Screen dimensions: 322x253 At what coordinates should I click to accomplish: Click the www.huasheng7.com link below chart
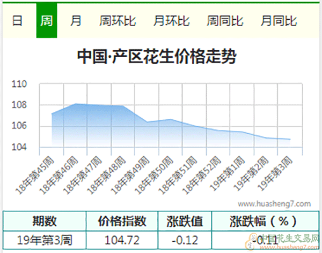tap(274, 204)
